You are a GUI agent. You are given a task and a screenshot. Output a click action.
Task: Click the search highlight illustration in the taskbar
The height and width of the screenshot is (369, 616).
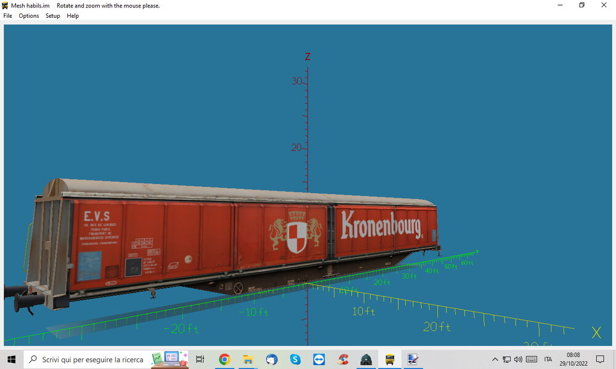(170, 359)
